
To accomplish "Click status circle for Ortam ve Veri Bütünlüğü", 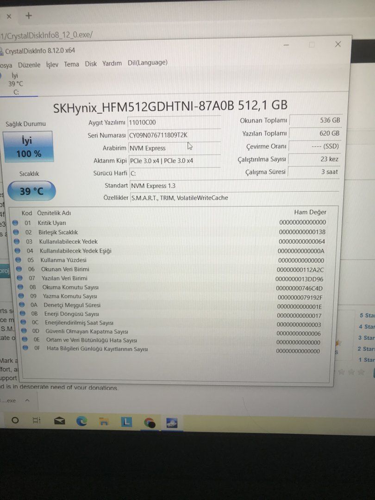I will click(x=25, y=340).
